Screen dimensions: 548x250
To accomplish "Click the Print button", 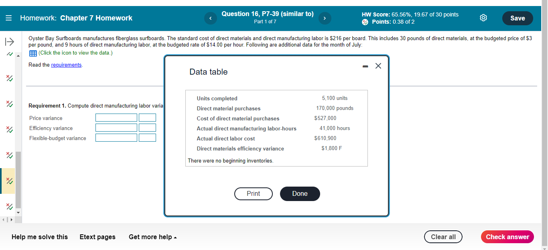I will [253, 194].
